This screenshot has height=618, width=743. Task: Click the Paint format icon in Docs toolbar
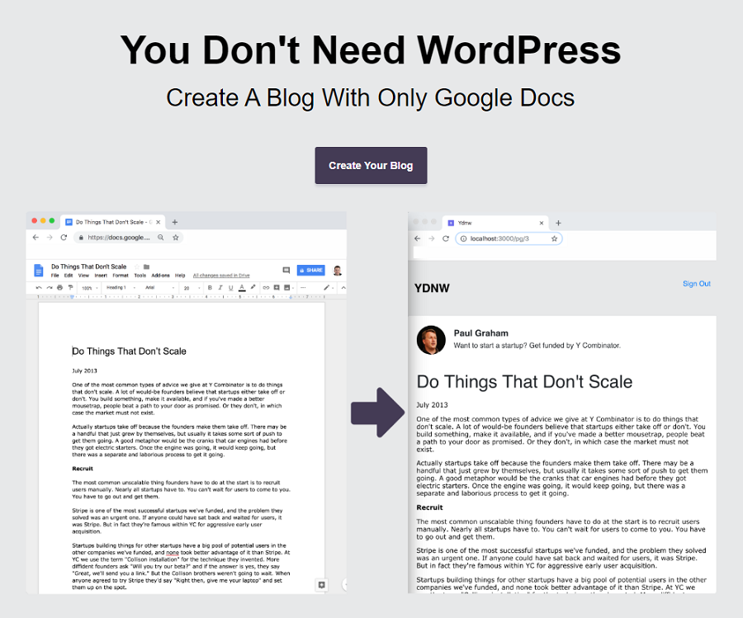pyautogui.click(x=70, y=287)
